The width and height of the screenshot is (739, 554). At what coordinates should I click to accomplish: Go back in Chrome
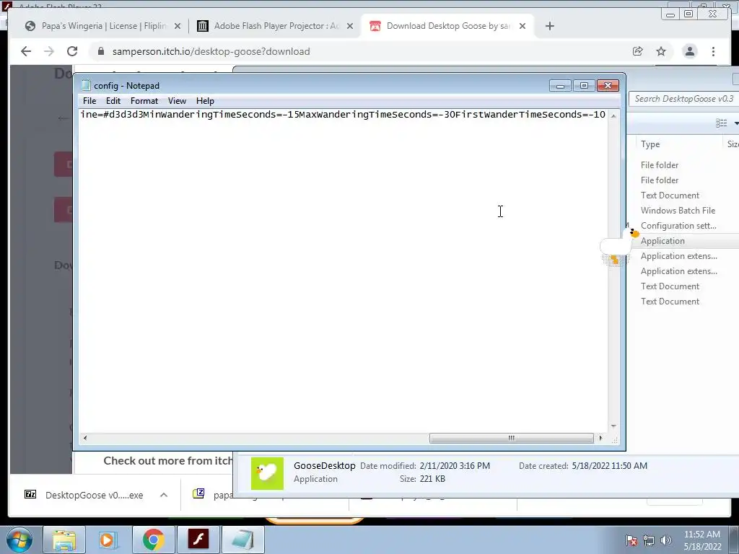[26, 51]
